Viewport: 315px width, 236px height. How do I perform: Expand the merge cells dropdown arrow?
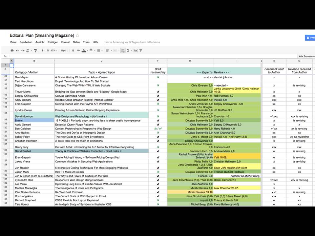(x=119, y=50)
